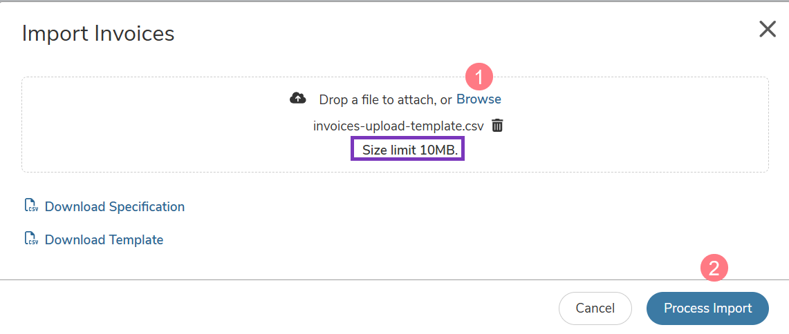Close the Import Invoices dialog
Image resolution: width=789 pixels, height=334 pixels.
coord(768,30)
